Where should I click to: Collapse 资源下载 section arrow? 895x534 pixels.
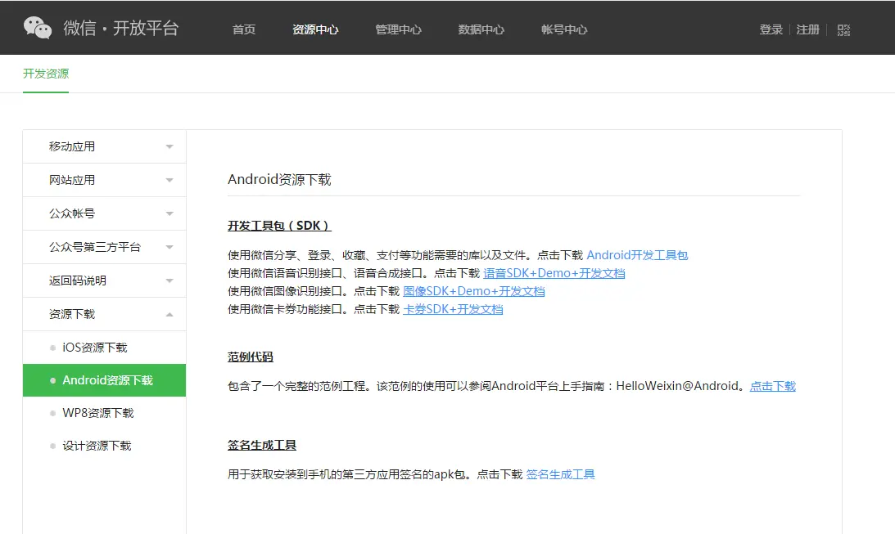tap(170, 315)
